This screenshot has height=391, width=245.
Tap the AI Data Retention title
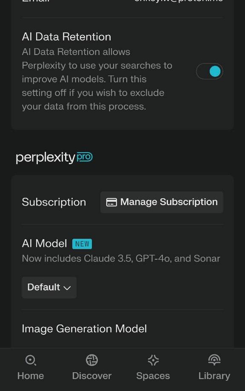(66, 37)
